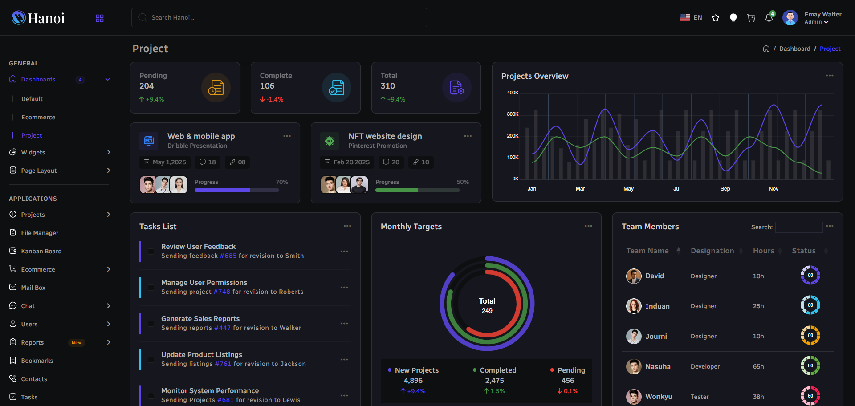Open Web & mobile app options menu

coord(287,136)
